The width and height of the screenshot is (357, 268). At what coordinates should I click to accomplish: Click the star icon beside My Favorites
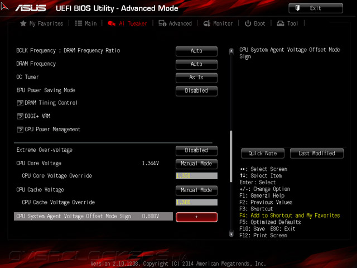pyautogui.click(x=23, y=23)
